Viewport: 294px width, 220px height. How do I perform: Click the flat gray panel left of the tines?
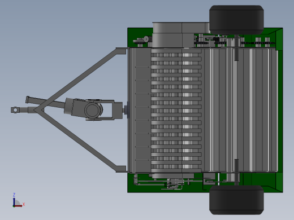[x=143, y=110]
